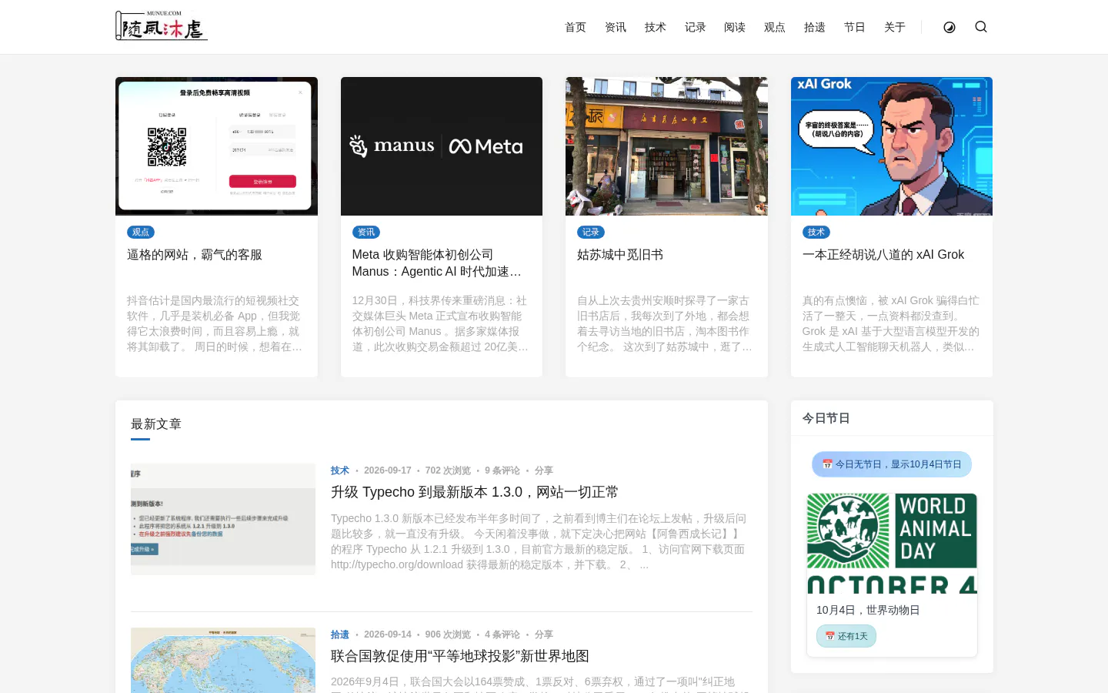This screenshot has width=1108, height=693.
Task: Open the 技术 menu item
Action: pyautogui.click(x=656, y=27)
